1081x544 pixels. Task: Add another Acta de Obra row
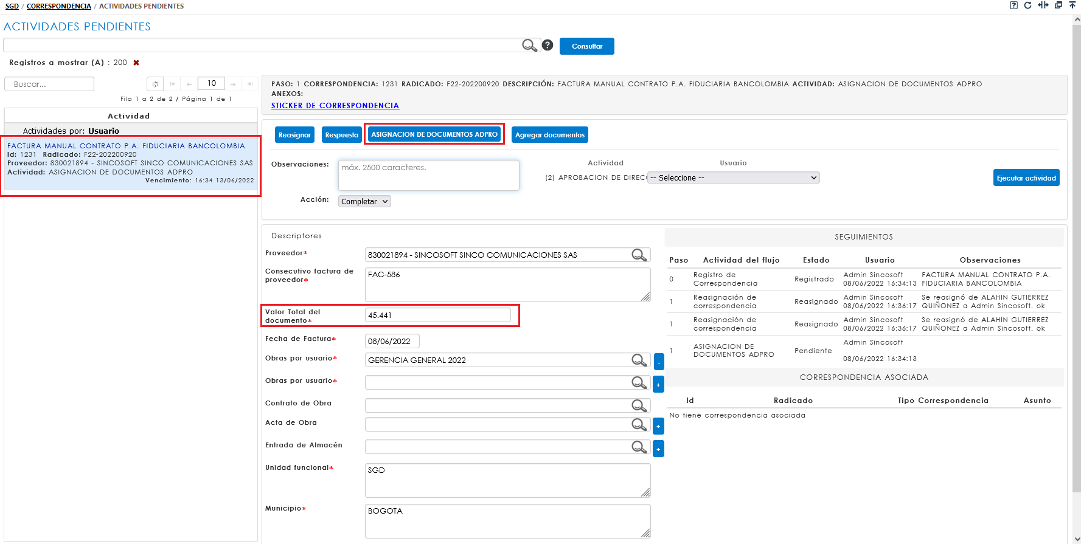click(x=659, y=426)
